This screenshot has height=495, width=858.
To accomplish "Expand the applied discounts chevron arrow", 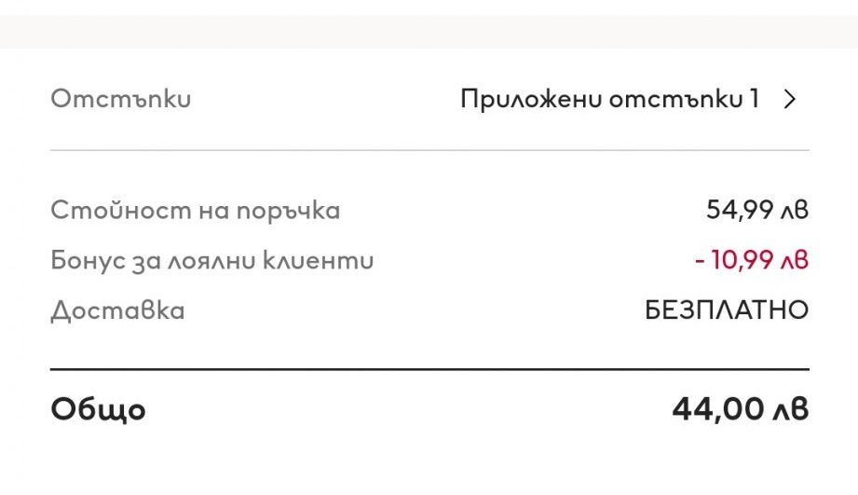I will [x=790, y=100].
